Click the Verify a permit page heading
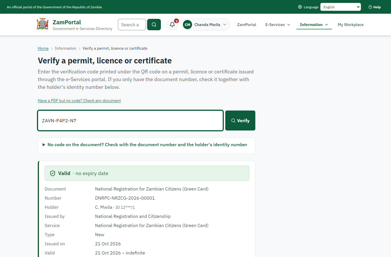This screenshot has width=391, height=257. [x=105, y=61]
